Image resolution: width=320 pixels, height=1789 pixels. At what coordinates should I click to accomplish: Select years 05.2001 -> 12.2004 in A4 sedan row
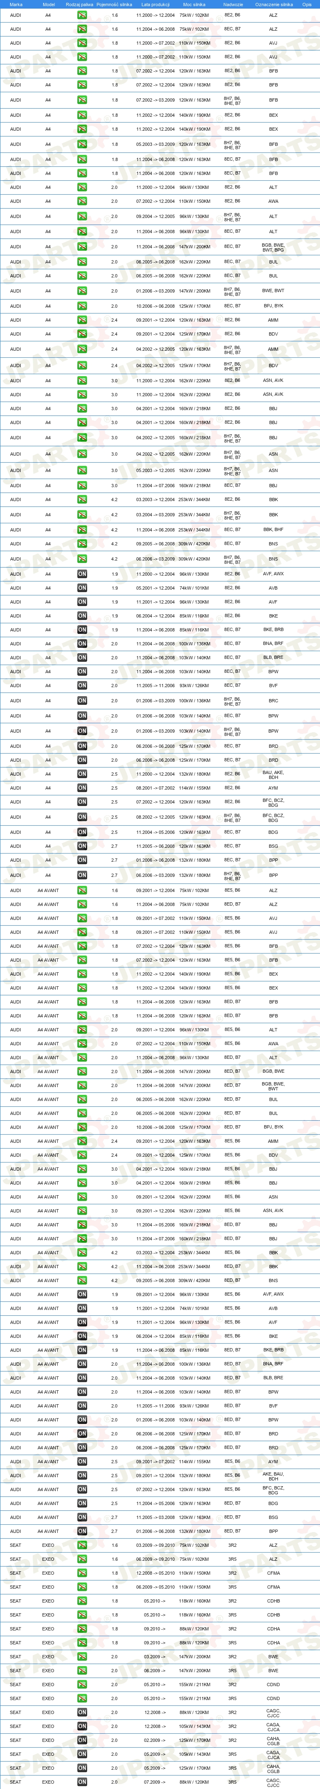155,588
